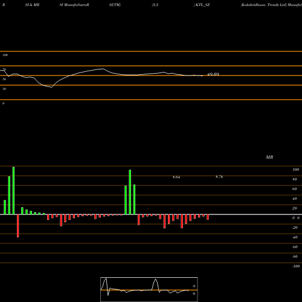The image size is (302, 302).
Task: Click the -40 label on MR axis
Action: pos(295,237)
